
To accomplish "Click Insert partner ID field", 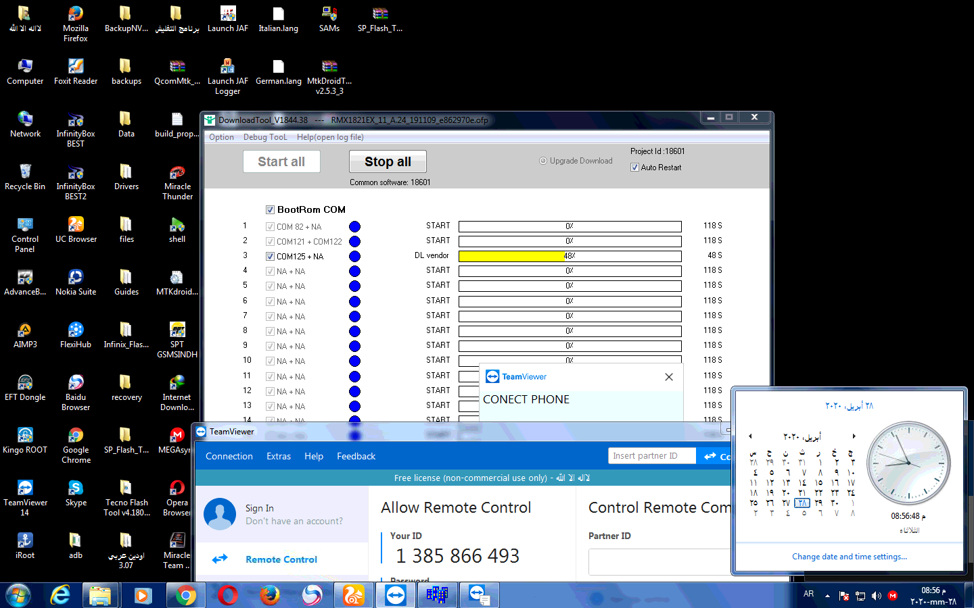I will 652,456.
